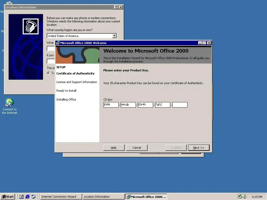Click the 4:15 PM system clock
Screen dimensions: 267x200
coord(257,197)
